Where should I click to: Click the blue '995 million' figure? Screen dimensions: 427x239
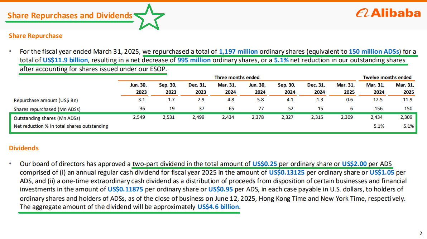[194, 60]
